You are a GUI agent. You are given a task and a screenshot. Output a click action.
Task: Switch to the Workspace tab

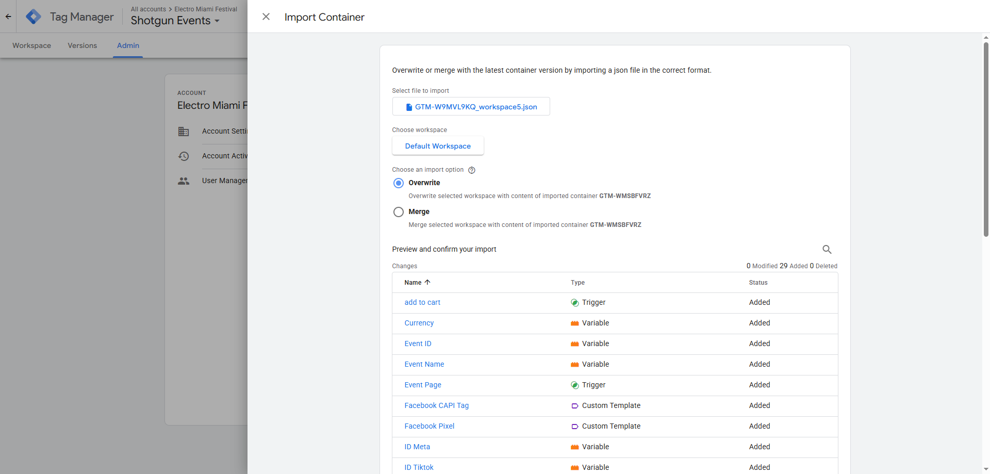tap(31, 45)
